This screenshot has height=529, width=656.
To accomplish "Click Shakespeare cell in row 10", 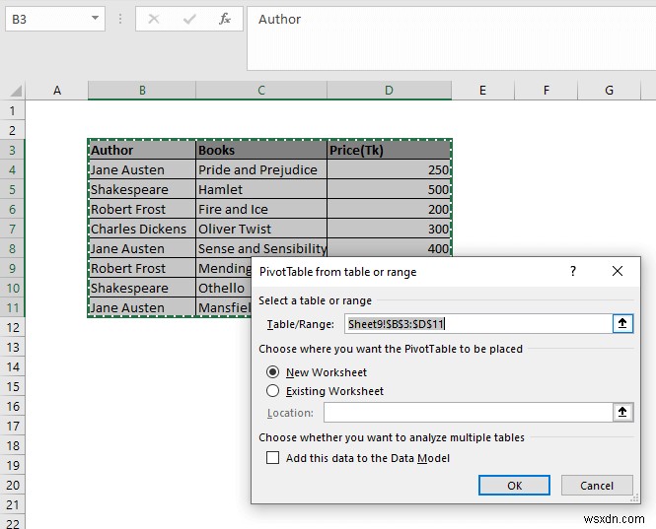I will click(x=142, y=288).
